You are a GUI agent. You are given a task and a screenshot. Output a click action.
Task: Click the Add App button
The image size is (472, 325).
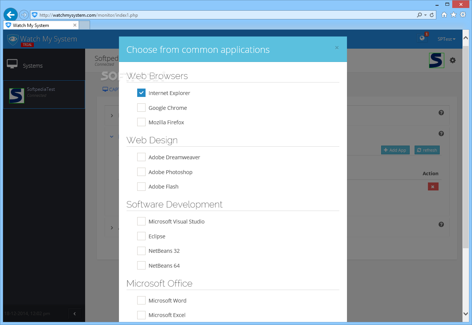pos(395,150)
